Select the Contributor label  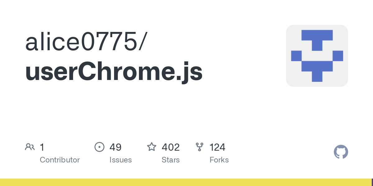coord(60,160)
